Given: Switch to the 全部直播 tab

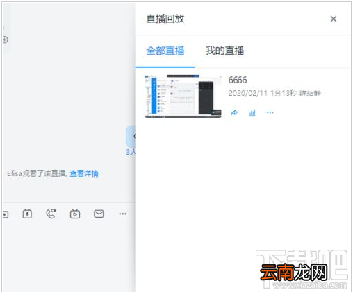Looking at the screenshot, I should [165, 51].
